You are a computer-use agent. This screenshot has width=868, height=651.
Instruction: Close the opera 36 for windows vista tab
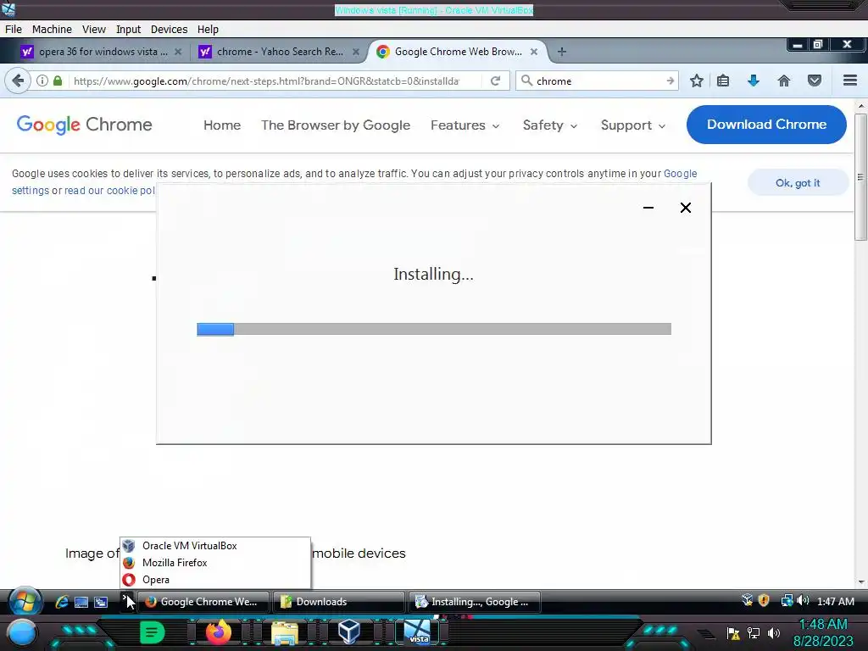[x=178, y=52]
